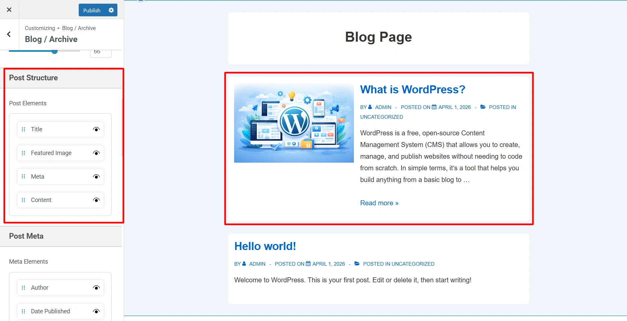
Task: Open publish settings gear icon
Action: tap(111, 10)
